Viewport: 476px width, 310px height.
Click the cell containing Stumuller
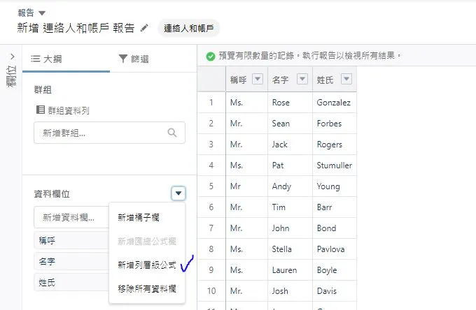click(x=334, y=165)
